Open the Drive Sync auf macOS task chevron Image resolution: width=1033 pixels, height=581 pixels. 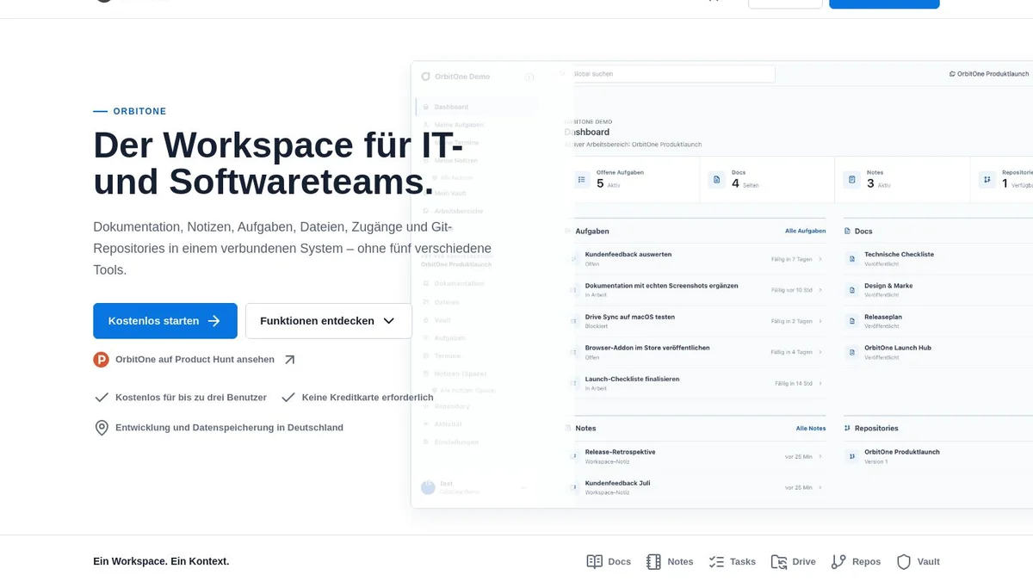[x=820, y=321]
